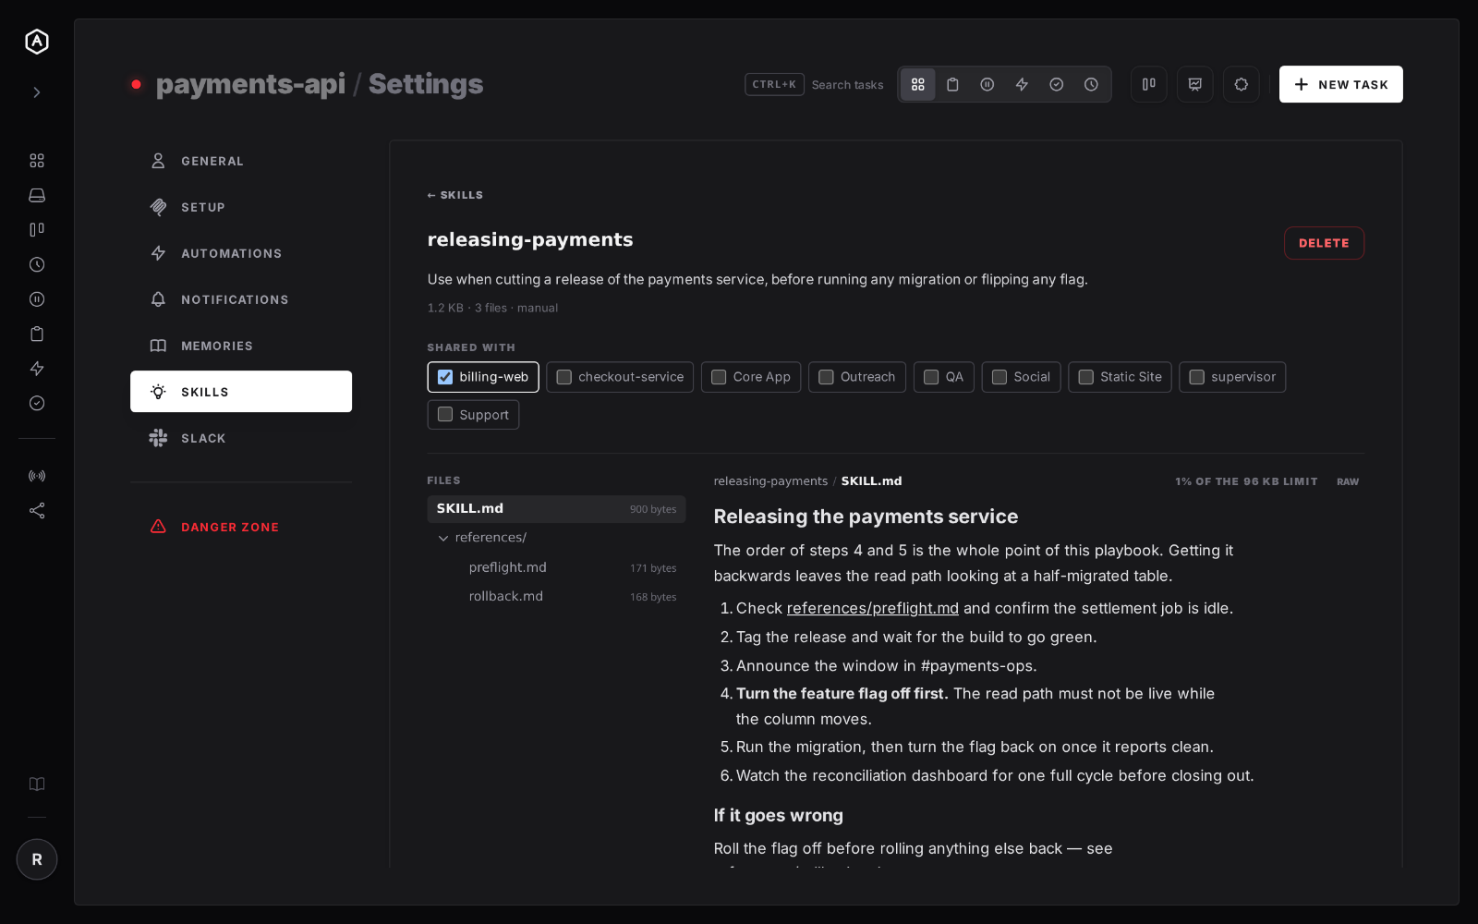The height and width of the screenshot is (924, 1478).
Task: Select the grid view filter in the top toolbar
Action: [x=918, y=84]
